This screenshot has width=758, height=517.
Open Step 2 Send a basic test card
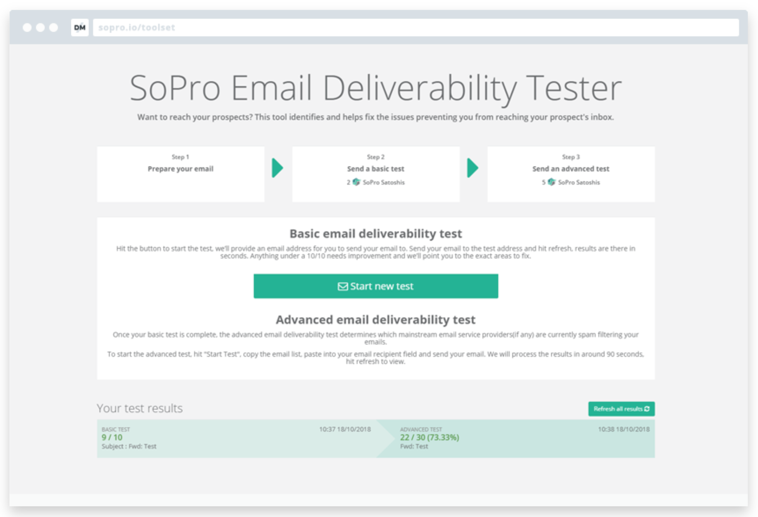tap(376, 174)
